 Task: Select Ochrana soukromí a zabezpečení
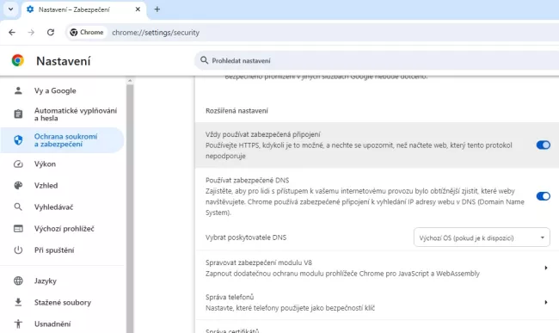tap(63, 140)
